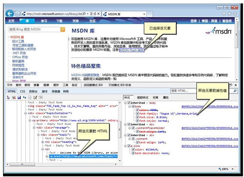Screen dimensions: 244x177
Task: Open the css file link beside .contentPlaceHolder
Action: 210,128
